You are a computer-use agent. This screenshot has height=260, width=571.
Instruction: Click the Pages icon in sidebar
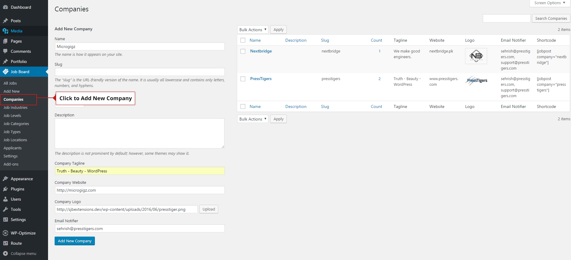coord(5,41)
